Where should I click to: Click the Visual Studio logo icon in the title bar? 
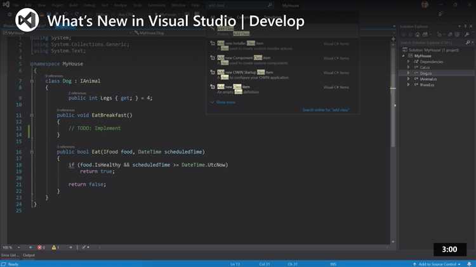[6, 4]
